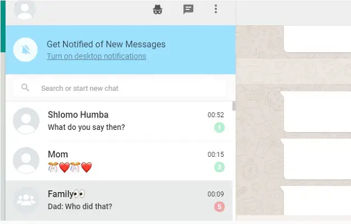351x224 pixels.
Task: Click Mom's avatar picture
Action: coord(26,161)
